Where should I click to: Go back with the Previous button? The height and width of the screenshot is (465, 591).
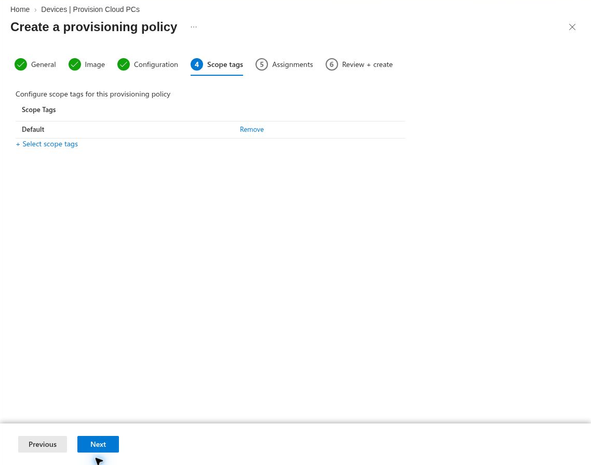point(43,444)
